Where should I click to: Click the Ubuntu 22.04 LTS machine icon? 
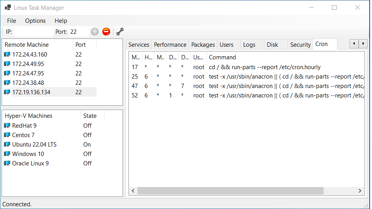[x=7, y=145]
